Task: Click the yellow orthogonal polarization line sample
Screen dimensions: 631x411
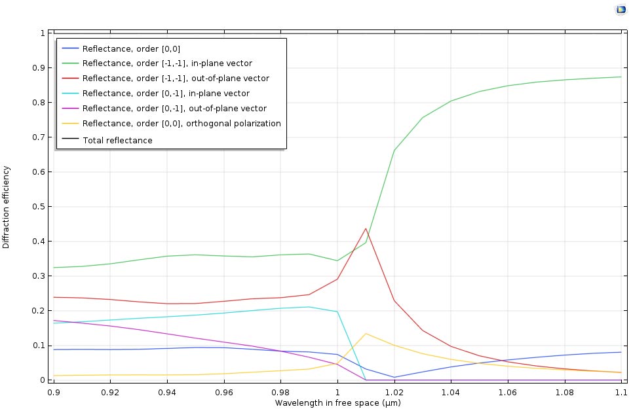Action: coord(69,124)
